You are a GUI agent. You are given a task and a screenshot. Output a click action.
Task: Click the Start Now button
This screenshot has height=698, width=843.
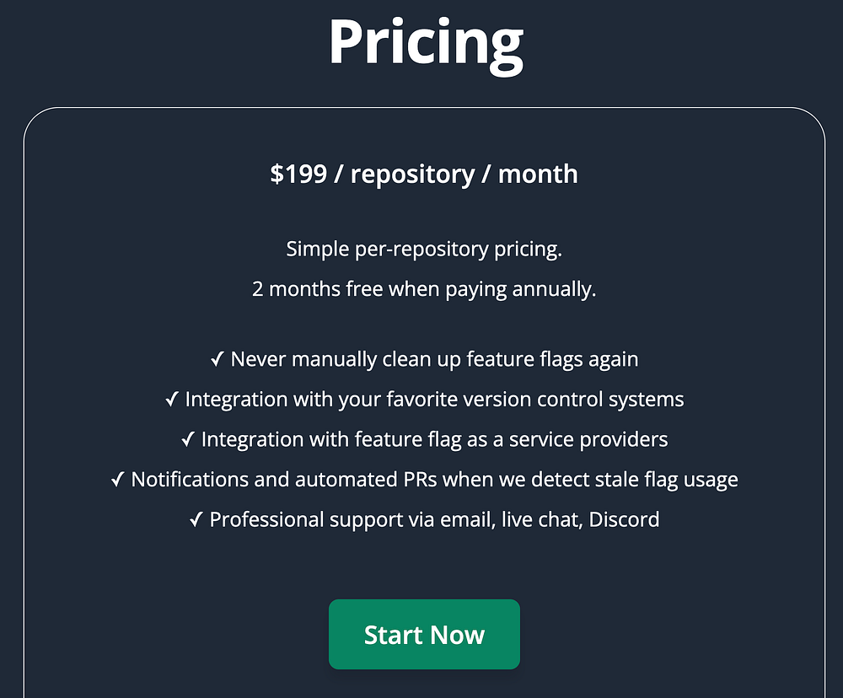coord(424,634)
